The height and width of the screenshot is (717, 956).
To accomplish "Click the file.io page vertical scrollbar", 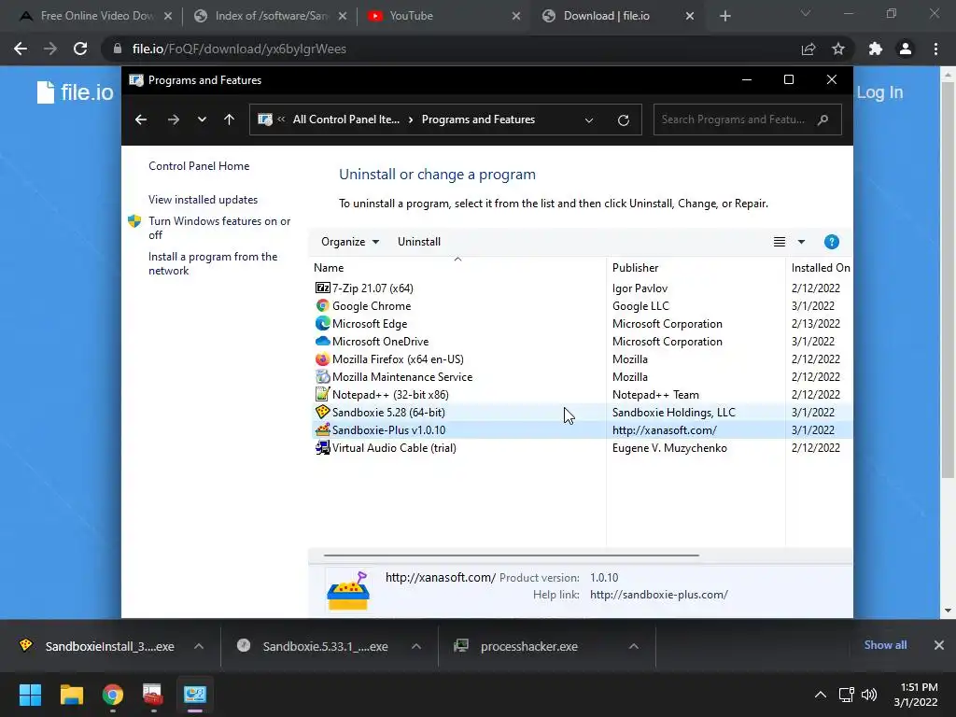I will point(948,279).
